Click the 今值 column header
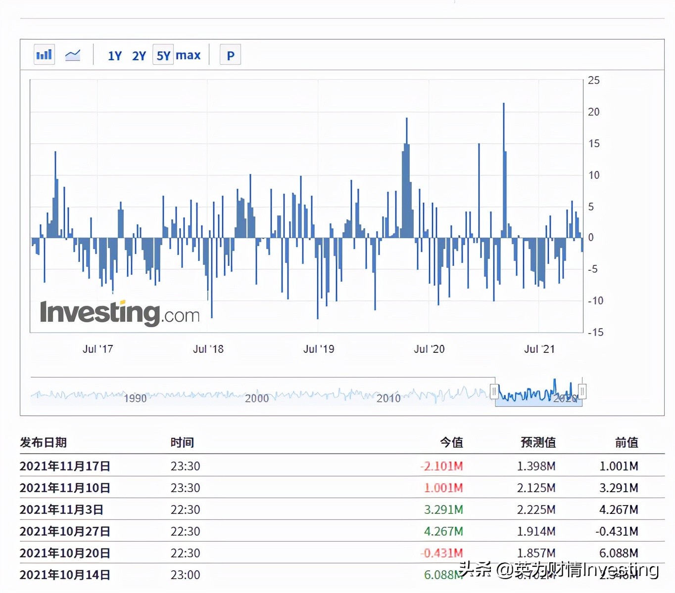Image resolution: width=675 pixels, height=593 pixels. (451, 442)
